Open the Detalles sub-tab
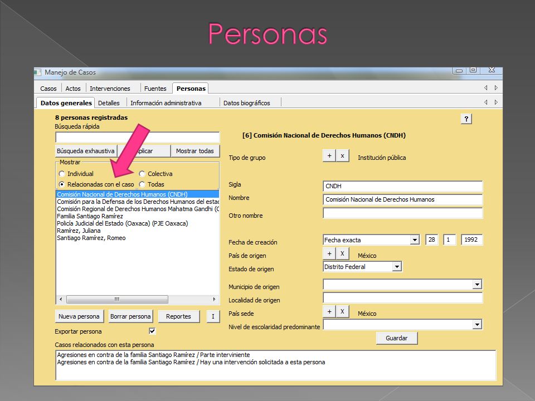The image size is (535, 401). 109,102
